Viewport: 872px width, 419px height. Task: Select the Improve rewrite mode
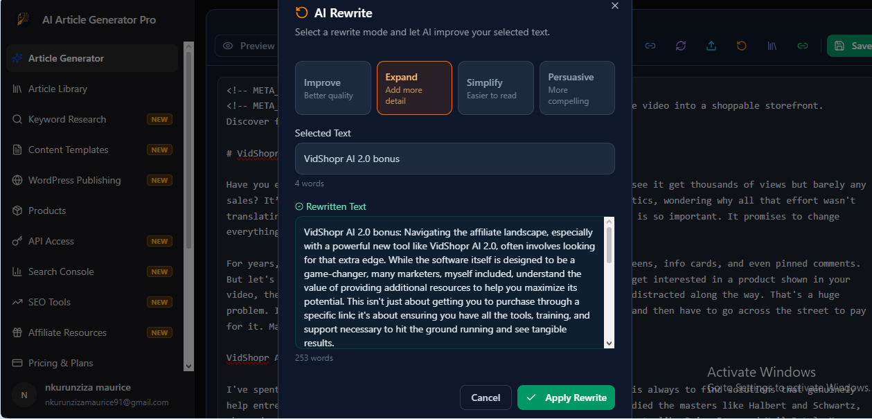[333, 88]
